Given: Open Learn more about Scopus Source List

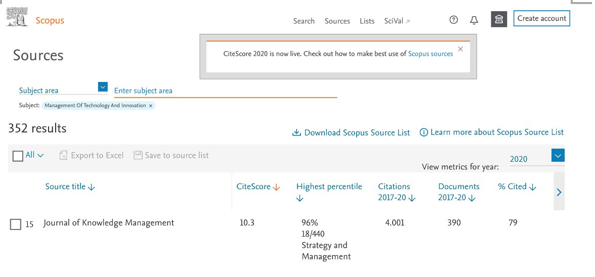Looking at the screenshot, I should pos(497,132).
